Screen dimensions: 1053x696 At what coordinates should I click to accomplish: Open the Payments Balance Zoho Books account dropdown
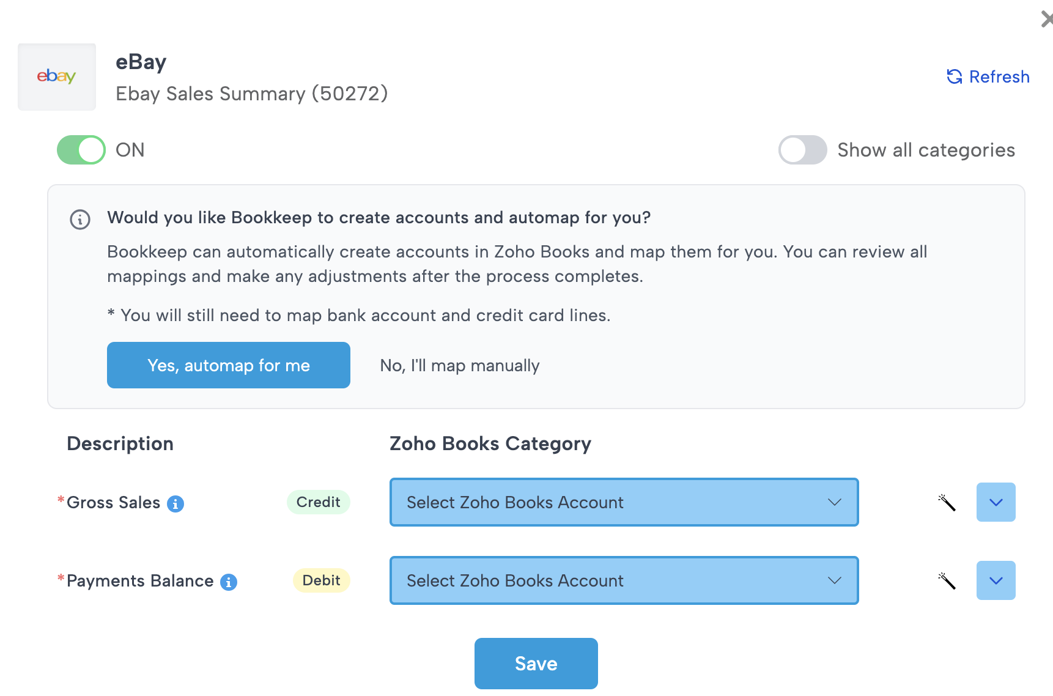point(623,580)
